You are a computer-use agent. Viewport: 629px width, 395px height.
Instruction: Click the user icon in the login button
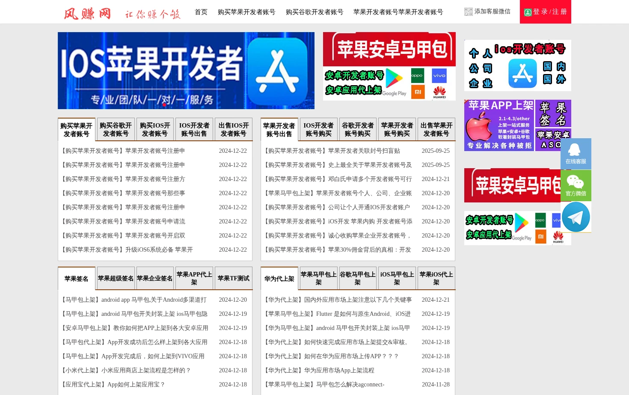coord(528,12)
